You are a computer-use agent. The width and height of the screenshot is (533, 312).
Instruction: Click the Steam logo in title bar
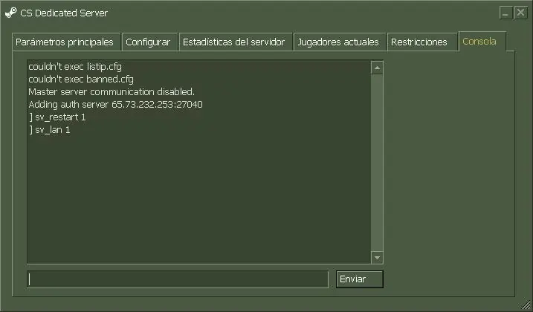10,13
